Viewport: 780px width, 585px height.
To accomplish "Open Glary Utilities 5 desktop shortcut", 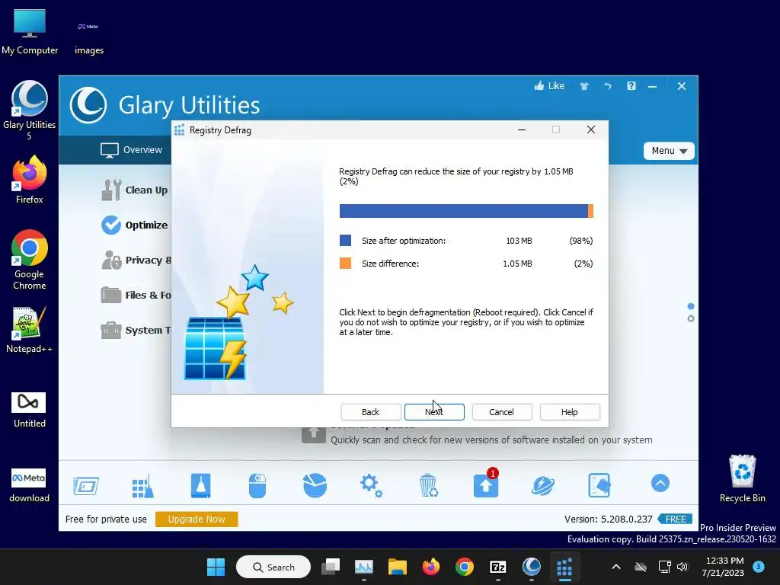I will [30, 110].
